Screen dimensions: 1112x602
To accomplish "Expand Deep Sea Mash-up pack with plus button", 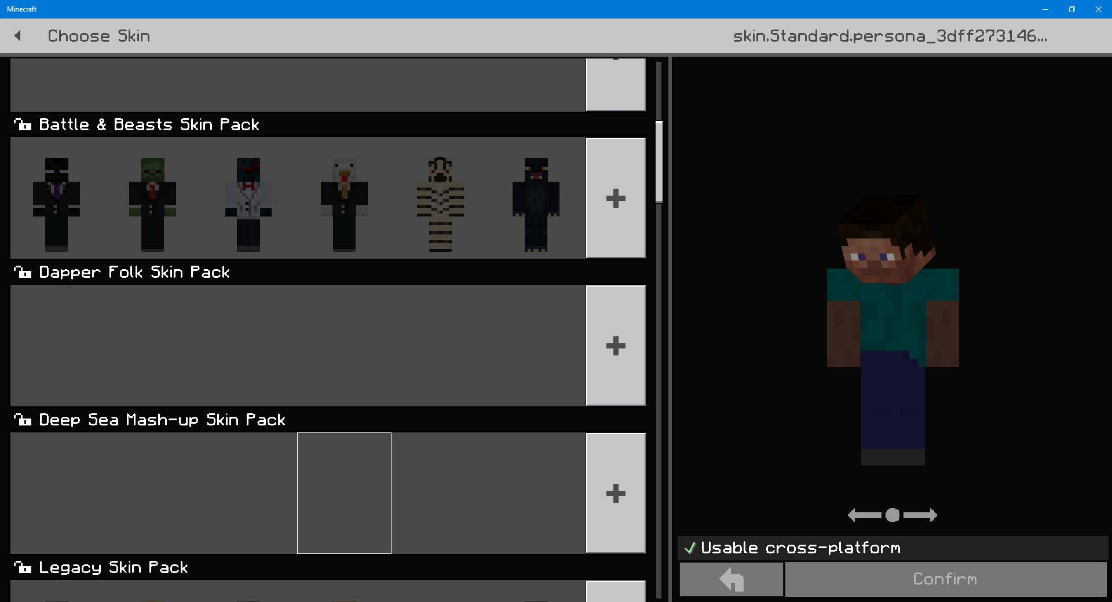I will pos(616,493).
